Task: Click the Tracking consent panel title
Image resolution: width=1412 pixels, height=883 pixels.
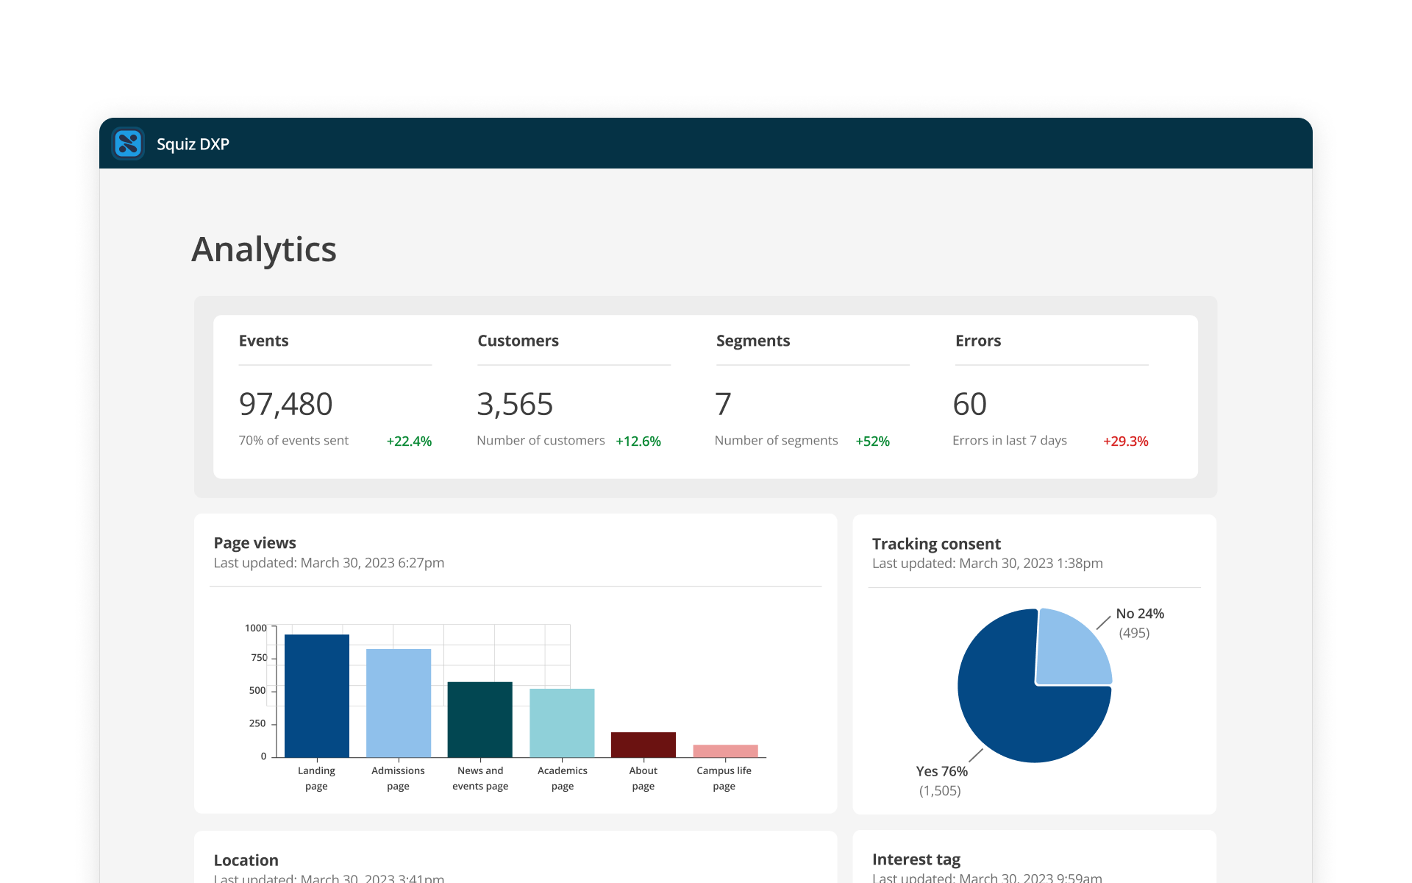Action: tap(936, 543)
